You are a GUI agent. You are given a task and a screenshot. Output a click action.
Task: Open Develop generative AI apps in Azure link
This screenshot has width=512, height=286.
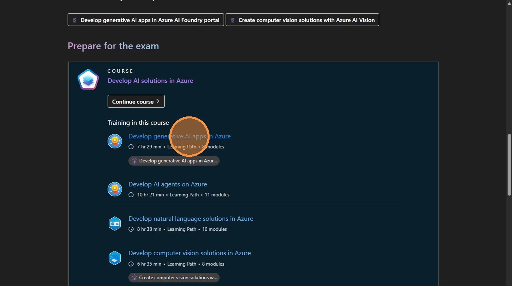tap(179, 136)
